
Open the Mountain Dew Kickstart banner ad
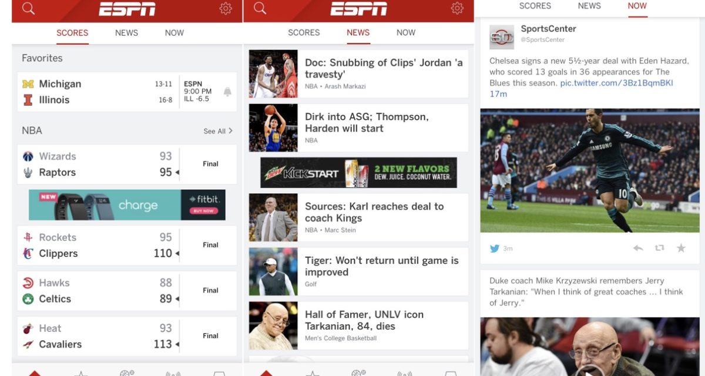coord(358,173)
